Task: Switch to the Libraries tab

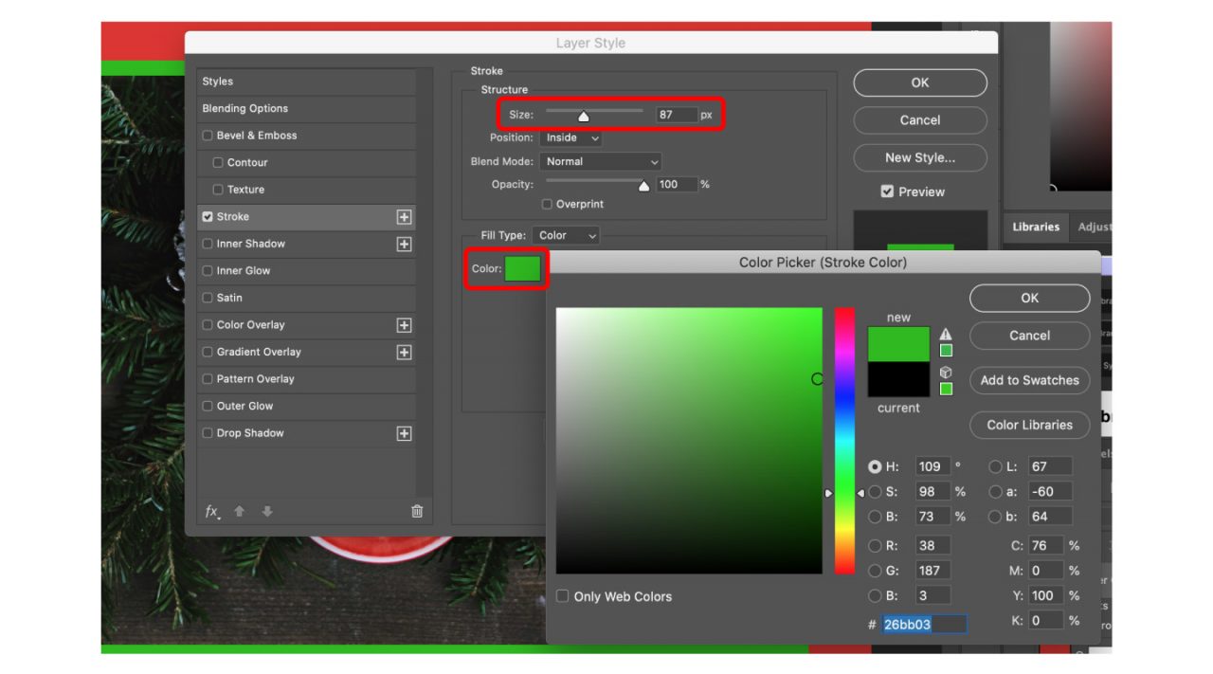Action: [1036, 227]
